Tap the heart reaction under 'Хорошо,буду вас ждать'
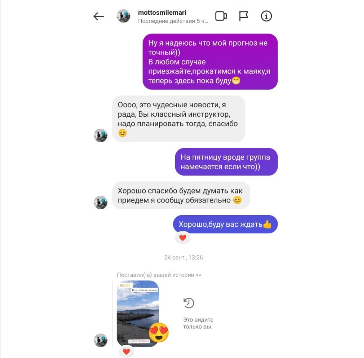The height and width of the screenshot is (358, 364). point(183,238)
